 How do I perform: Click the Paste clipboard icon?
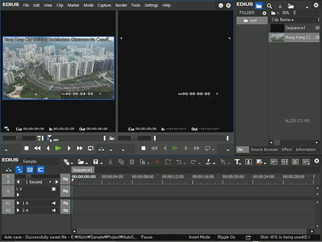tap(132, 162)
